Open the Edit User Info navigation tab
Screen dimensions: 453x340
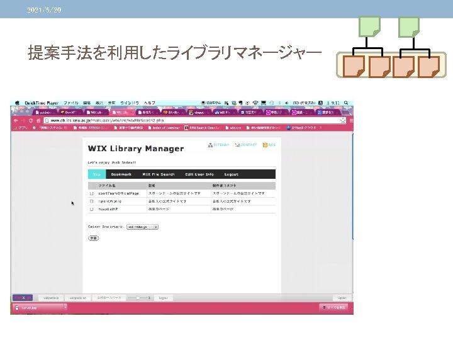199,174
